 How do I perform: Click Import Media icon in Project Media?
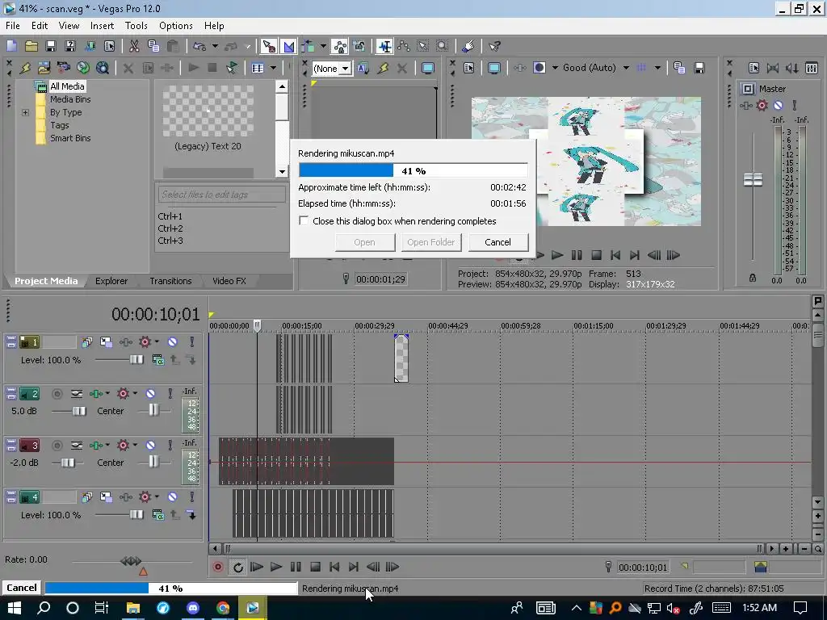click(x=44, y=68)
